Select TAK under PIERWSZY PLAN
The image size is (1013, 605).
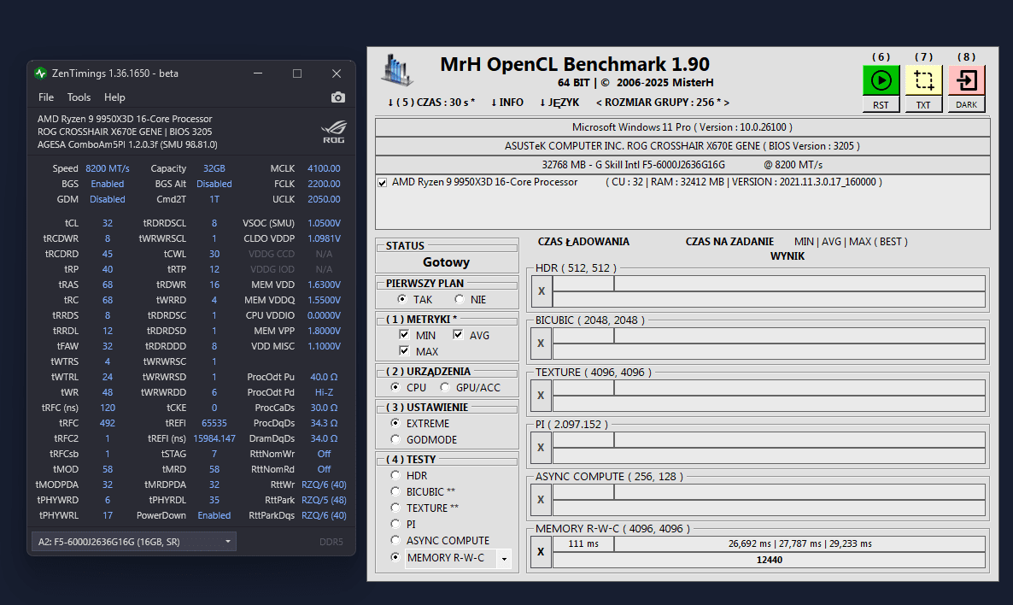(x=401, y=299)
